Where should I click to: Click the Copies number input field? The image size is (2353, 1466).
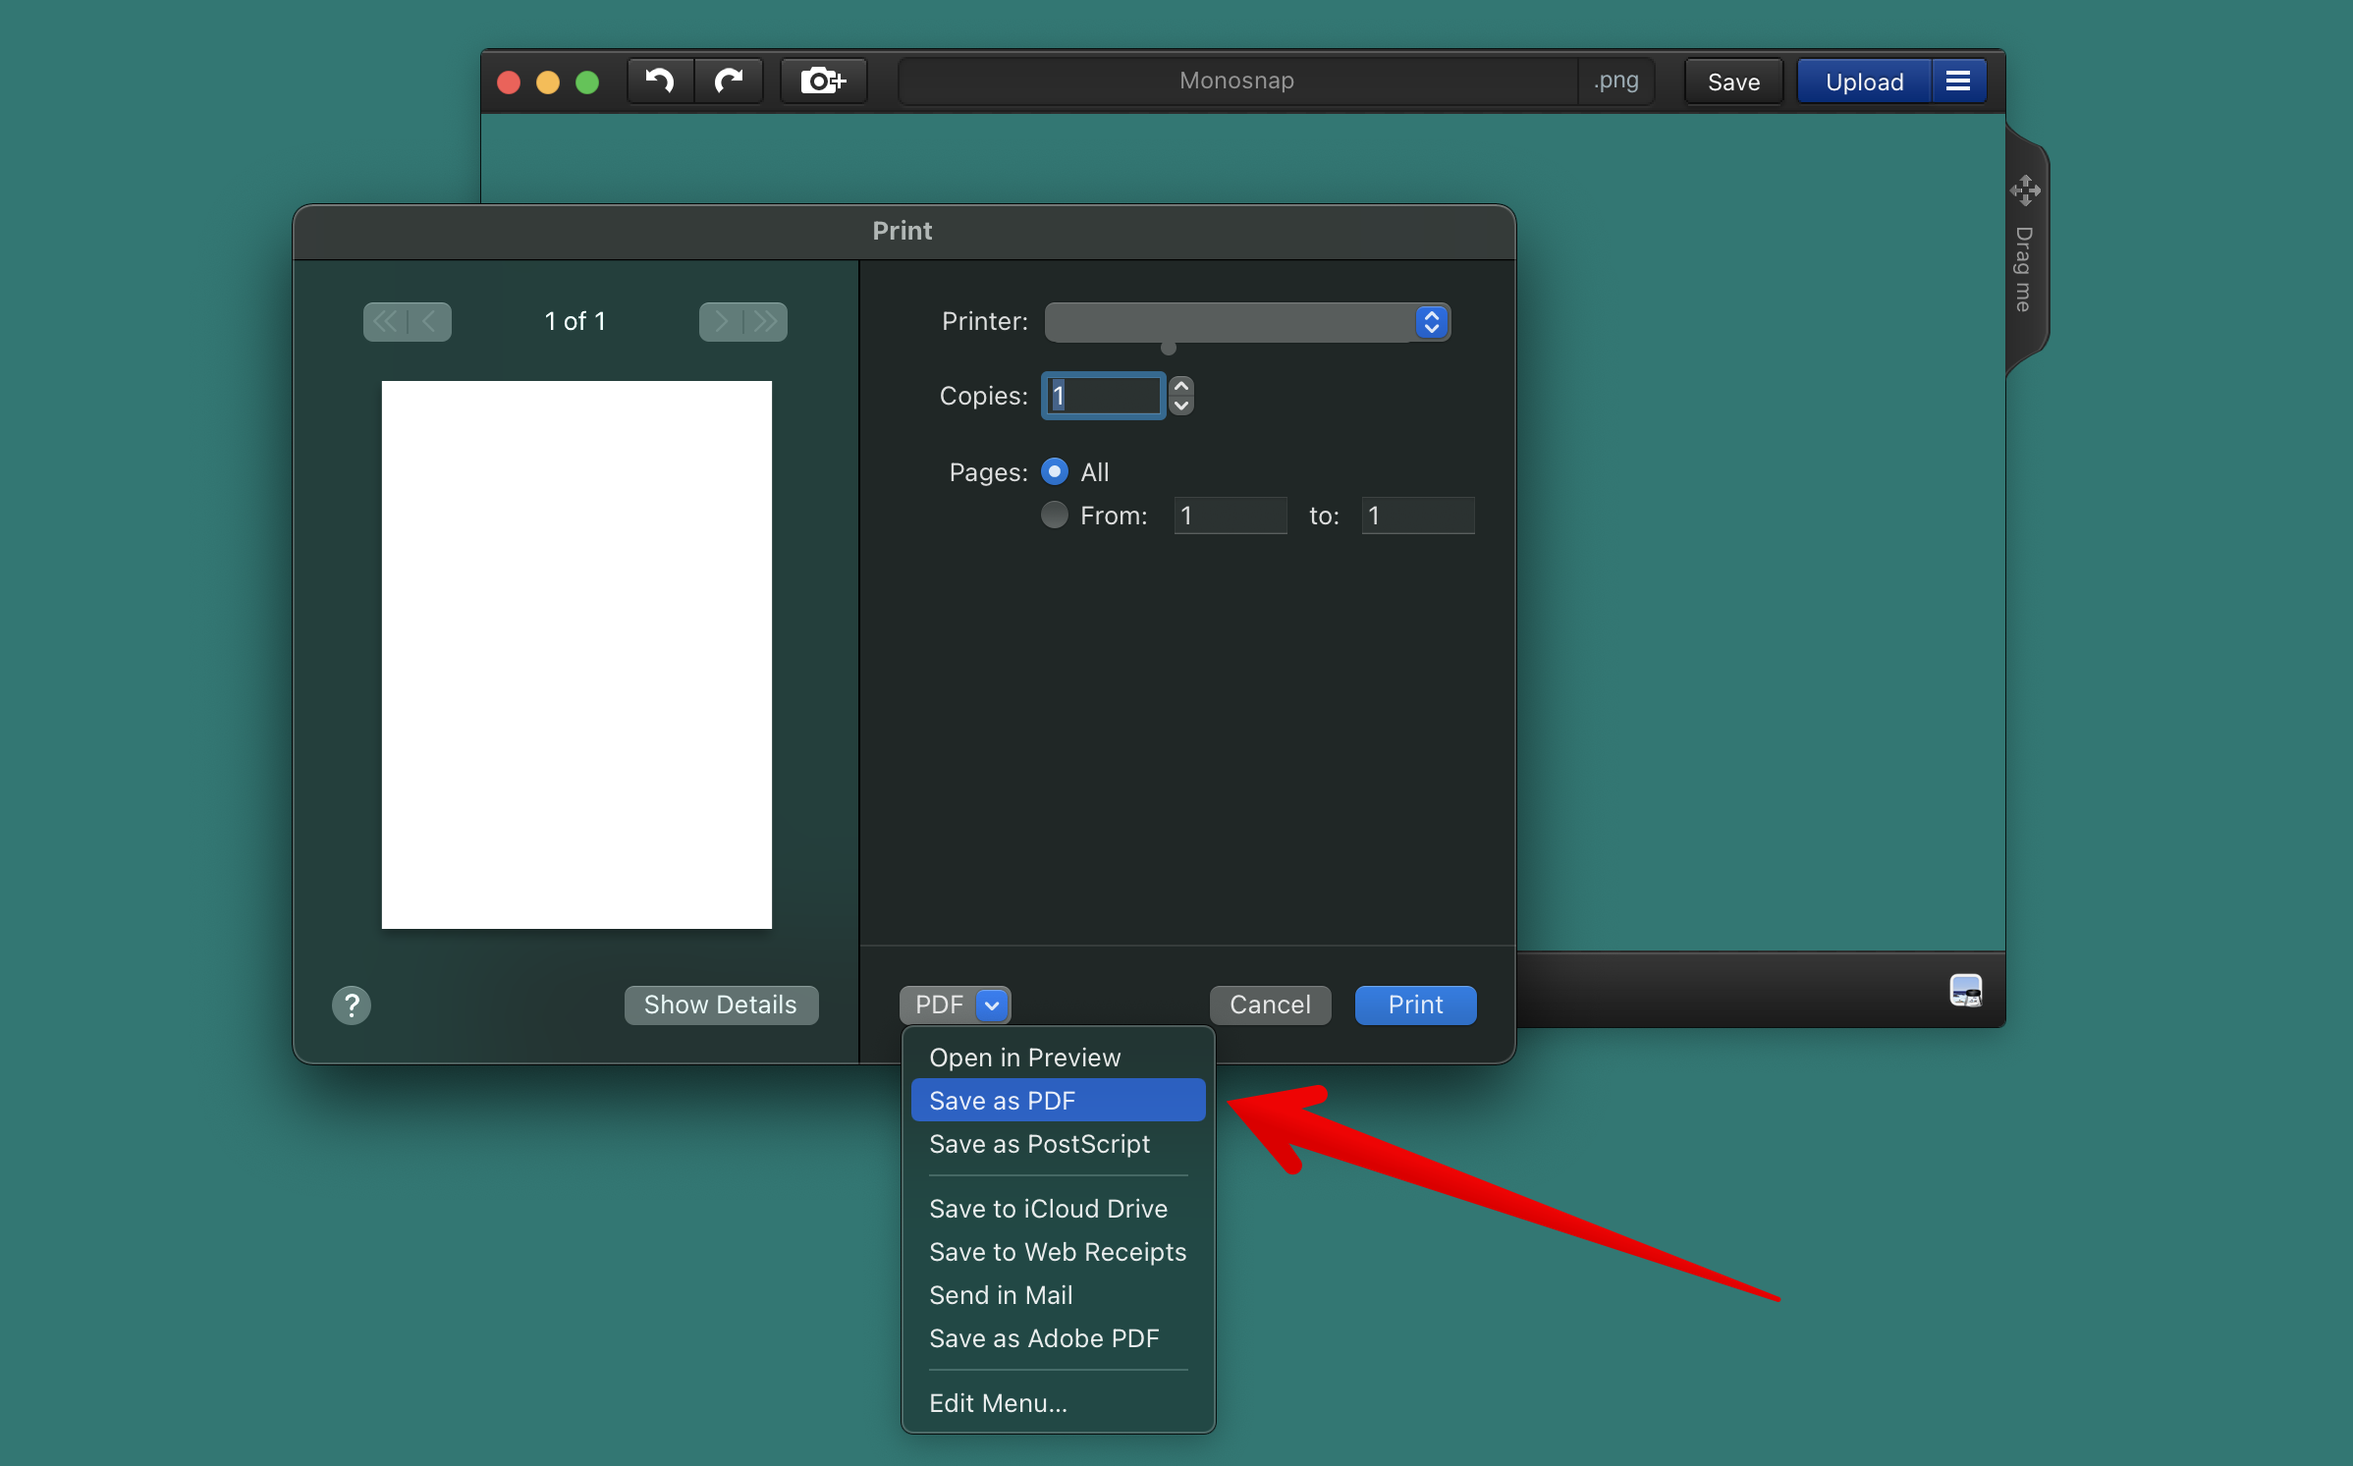point(1103,395)
